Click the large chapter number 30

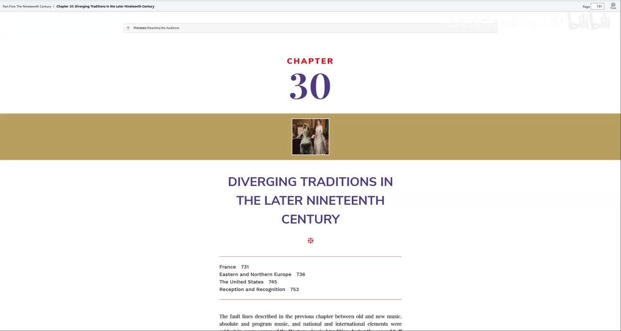[310, 87]
